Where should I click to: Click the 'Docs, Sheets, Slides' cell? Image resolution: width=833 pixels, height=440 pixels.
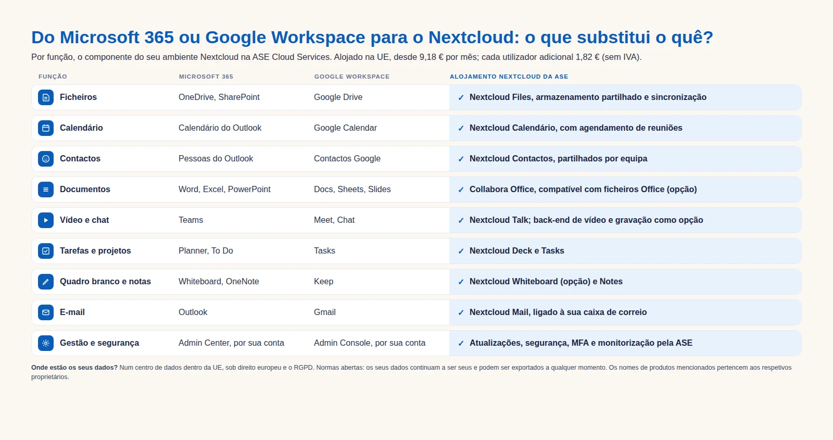(352, 190)
